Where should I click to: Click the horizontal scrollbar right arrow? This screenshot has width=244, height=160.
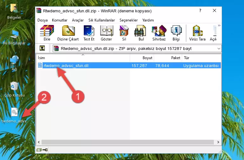tap(218, 142)
